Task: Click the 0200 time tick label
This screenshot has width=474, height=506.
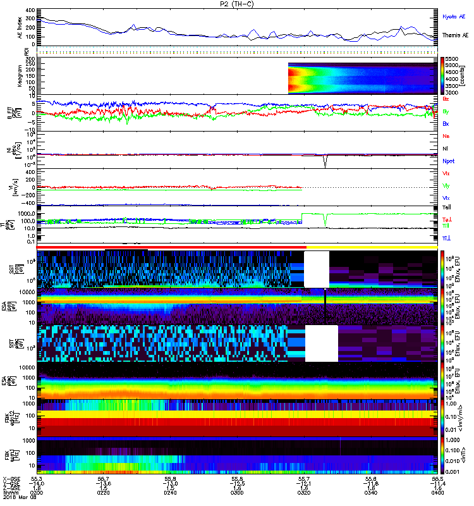Action: (37, 493)
